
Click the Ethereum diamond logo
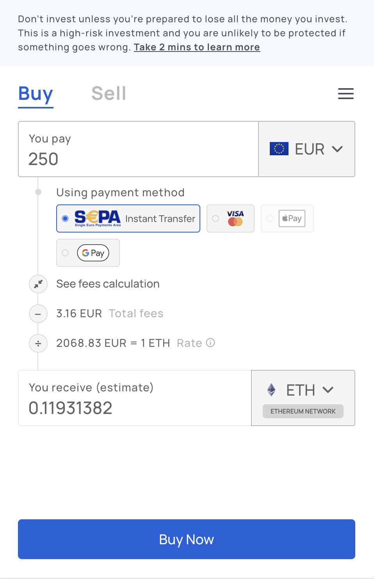coord(271,390)
